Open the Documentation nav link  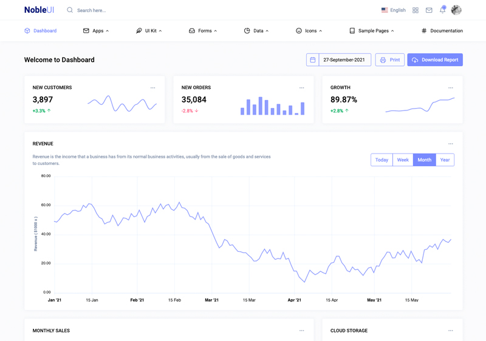click(x=442, y=31)
